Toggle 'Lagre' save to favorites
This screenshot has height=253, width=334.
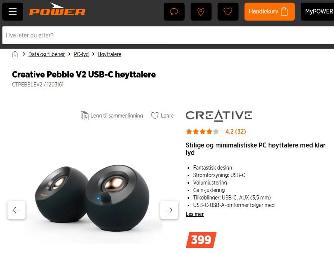(162, 116)
